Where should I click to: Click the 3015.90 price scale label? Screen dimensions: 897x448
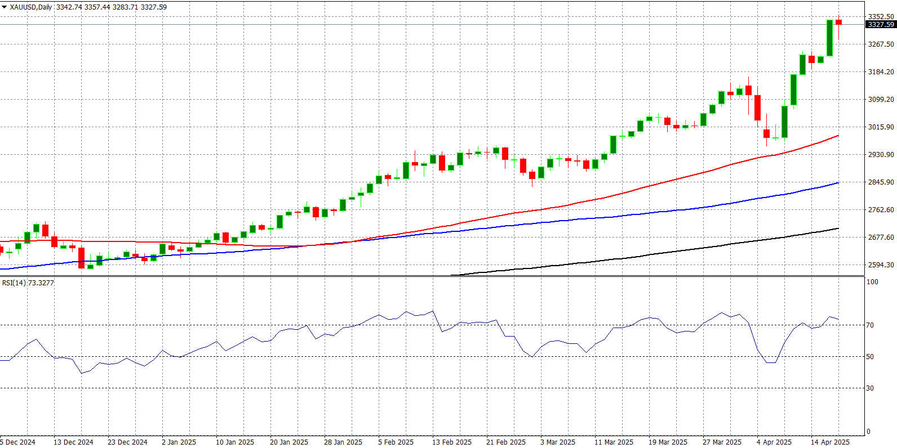tap(881, 127)
